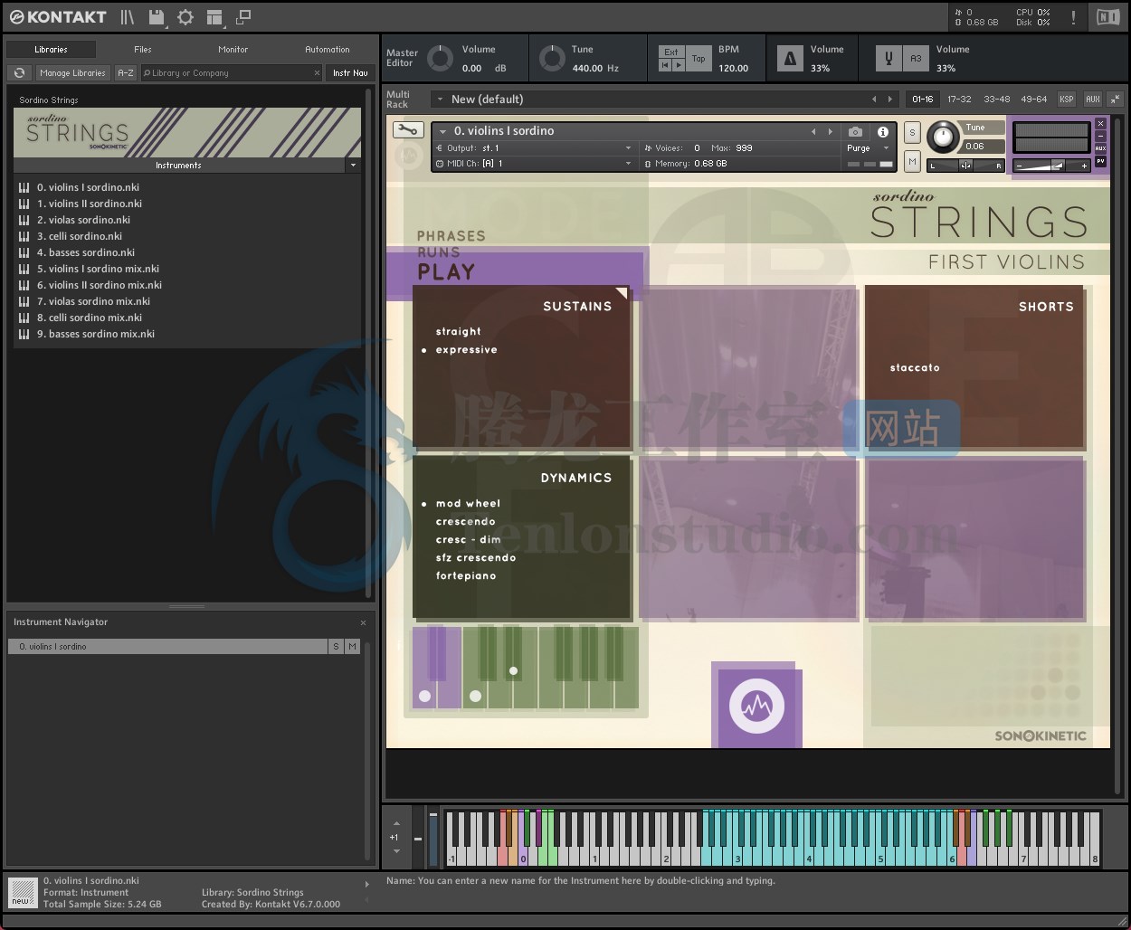The image size is (1131, 930).
Task: Select multi rack page 49-64
Action: tap(1033, 100)
